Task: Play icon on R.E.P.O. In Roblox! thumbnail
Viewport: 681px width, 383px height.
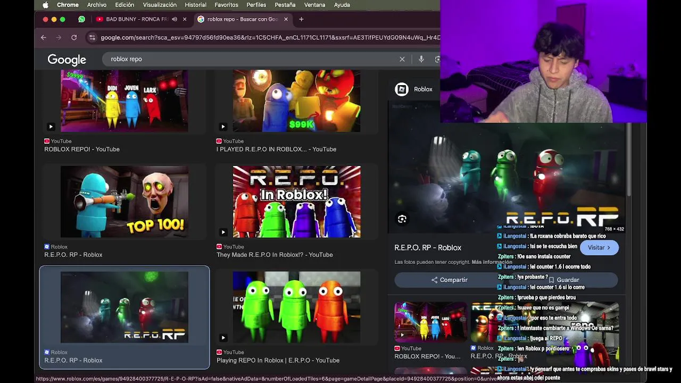Action: coord(223,232)
